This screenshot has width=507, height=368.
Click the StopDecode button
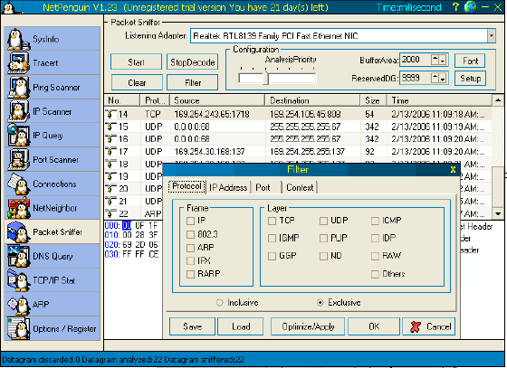192,62
